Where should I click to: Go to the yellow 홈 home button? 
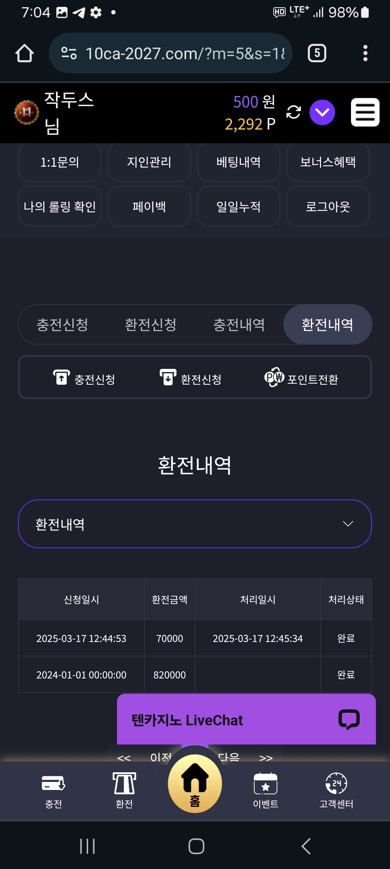tap(195, 784)
